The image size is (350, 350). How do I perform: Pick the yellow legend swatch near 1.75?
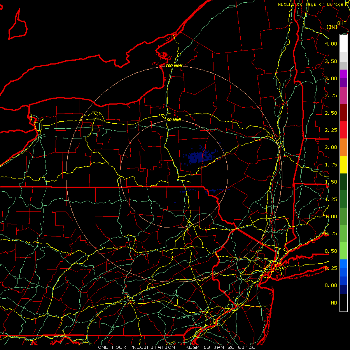click(343, 165)
